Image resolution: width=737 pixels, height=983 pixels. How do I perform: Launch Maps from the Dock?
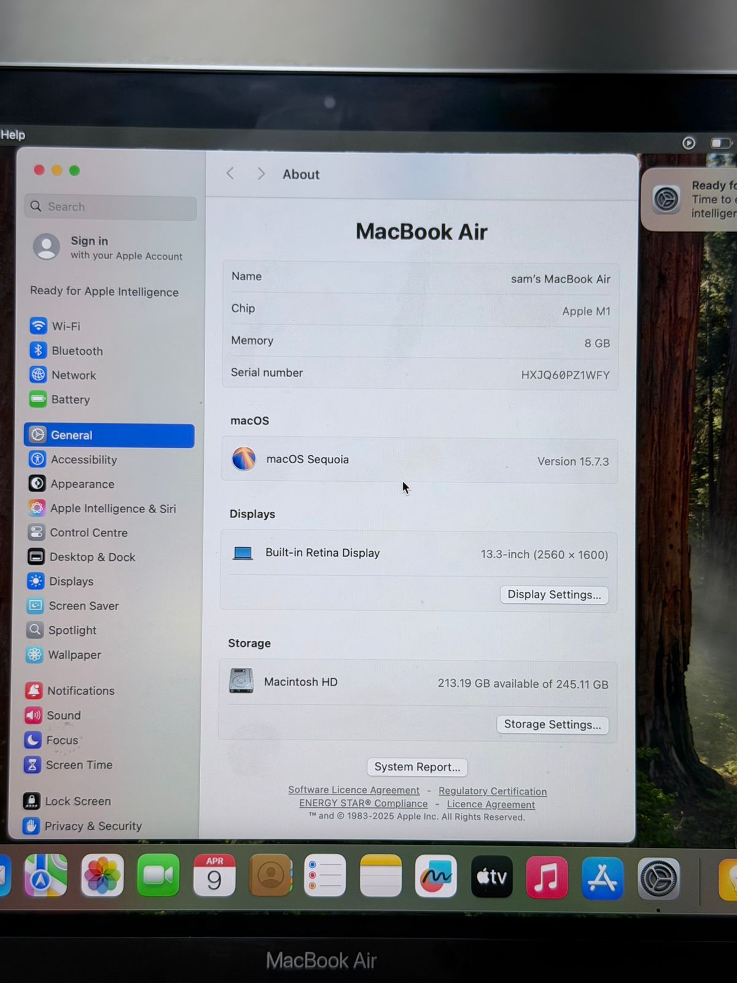point(46,875)
